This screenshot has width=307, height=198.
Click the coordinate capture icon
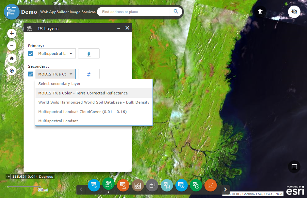[8, 176]
